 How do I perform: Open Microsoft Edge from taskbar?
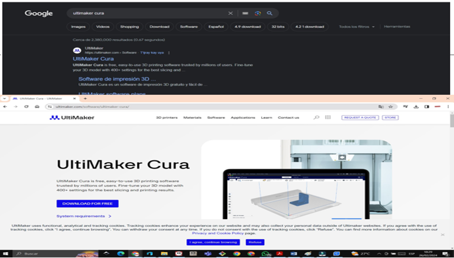(121, 254)
